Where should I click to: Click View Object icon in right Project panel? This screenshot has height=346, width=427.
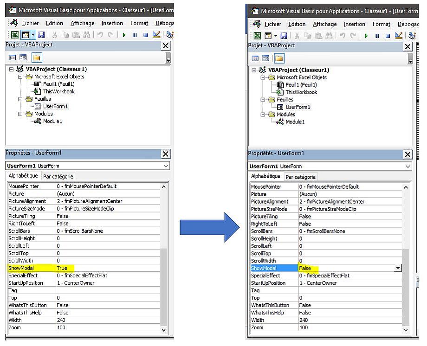[x=266, y=58]
